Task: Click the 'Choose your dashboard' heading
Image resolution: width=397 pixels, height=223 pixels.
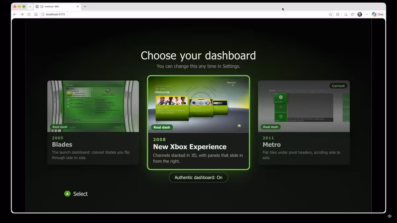Action: tap(198, 55)
